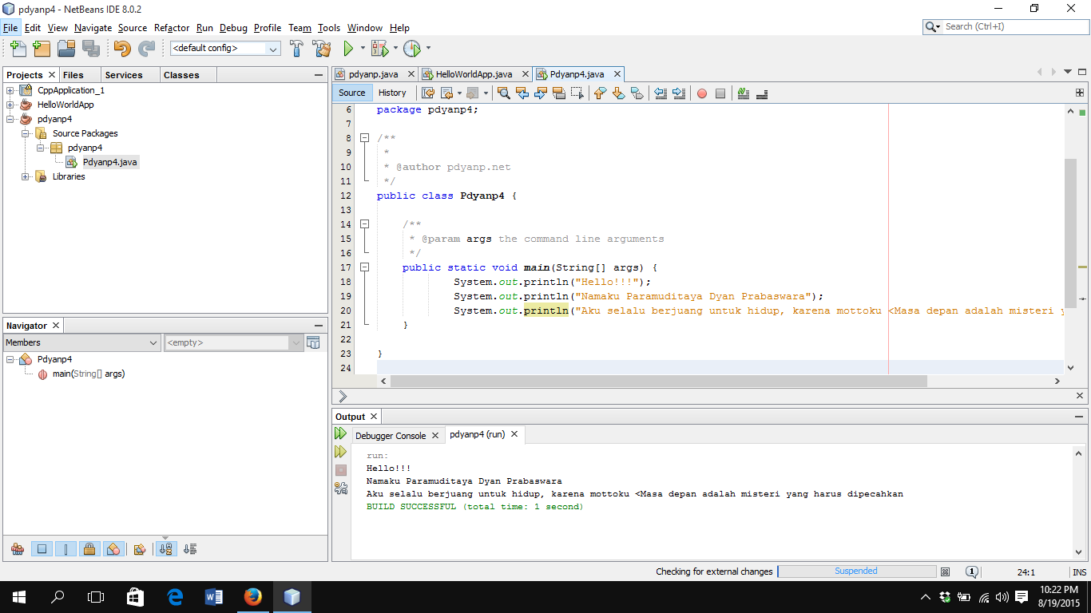This screenshot has width=1091, height=613.
Task: Toggle Highlight Search in editor toolbar
Action: 559,93
